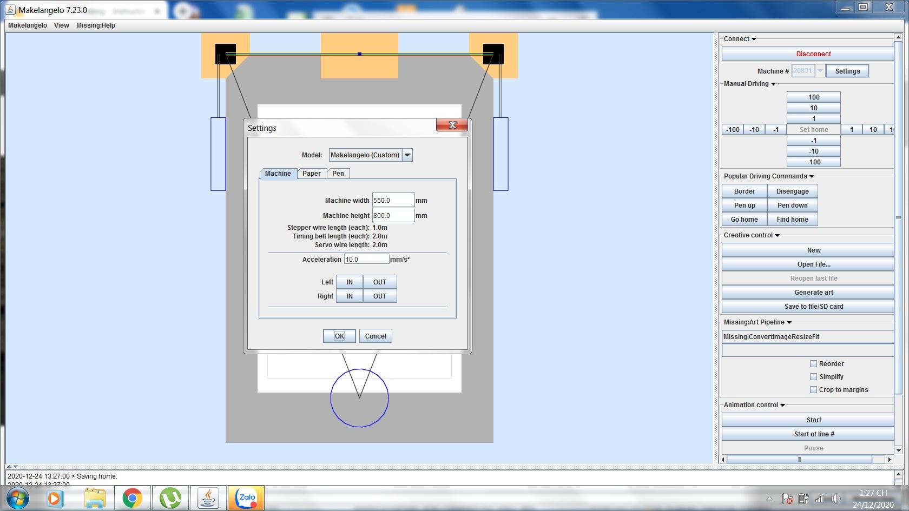Image resolution: width=909 pixels, height=511 pixels.
Task: Click the 10 button right of Set home
Action: (873, 130)
